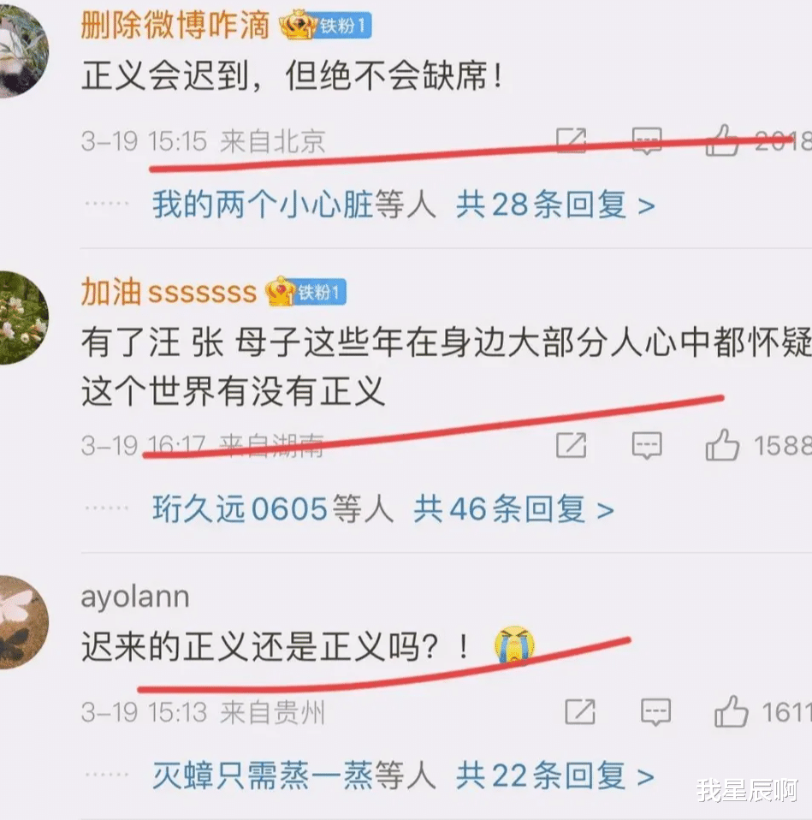Screen dimensions: 812x820
Task: Expand 共22条回复 replies
Action: tap(555, 775)
